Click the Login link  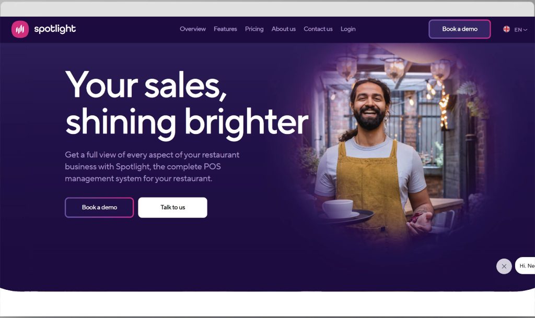tap(348, 29)
